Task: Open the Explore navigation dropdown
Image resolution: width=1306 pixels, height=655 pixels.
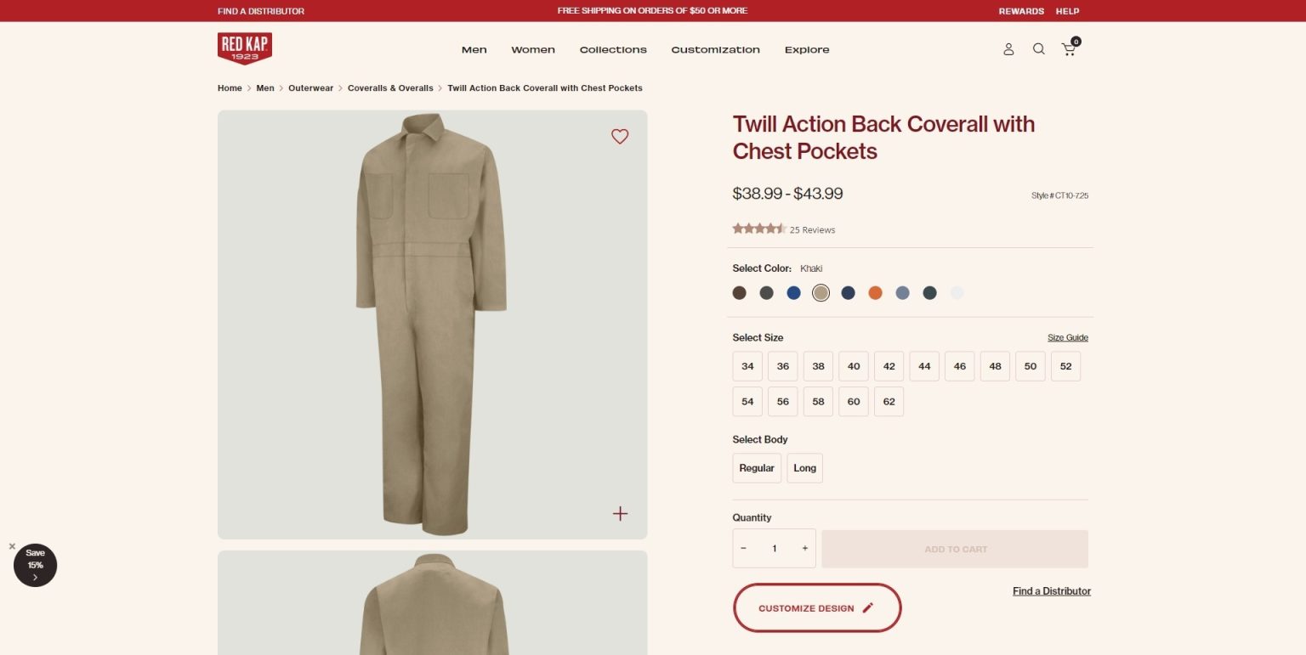Action: coord(806,49)
